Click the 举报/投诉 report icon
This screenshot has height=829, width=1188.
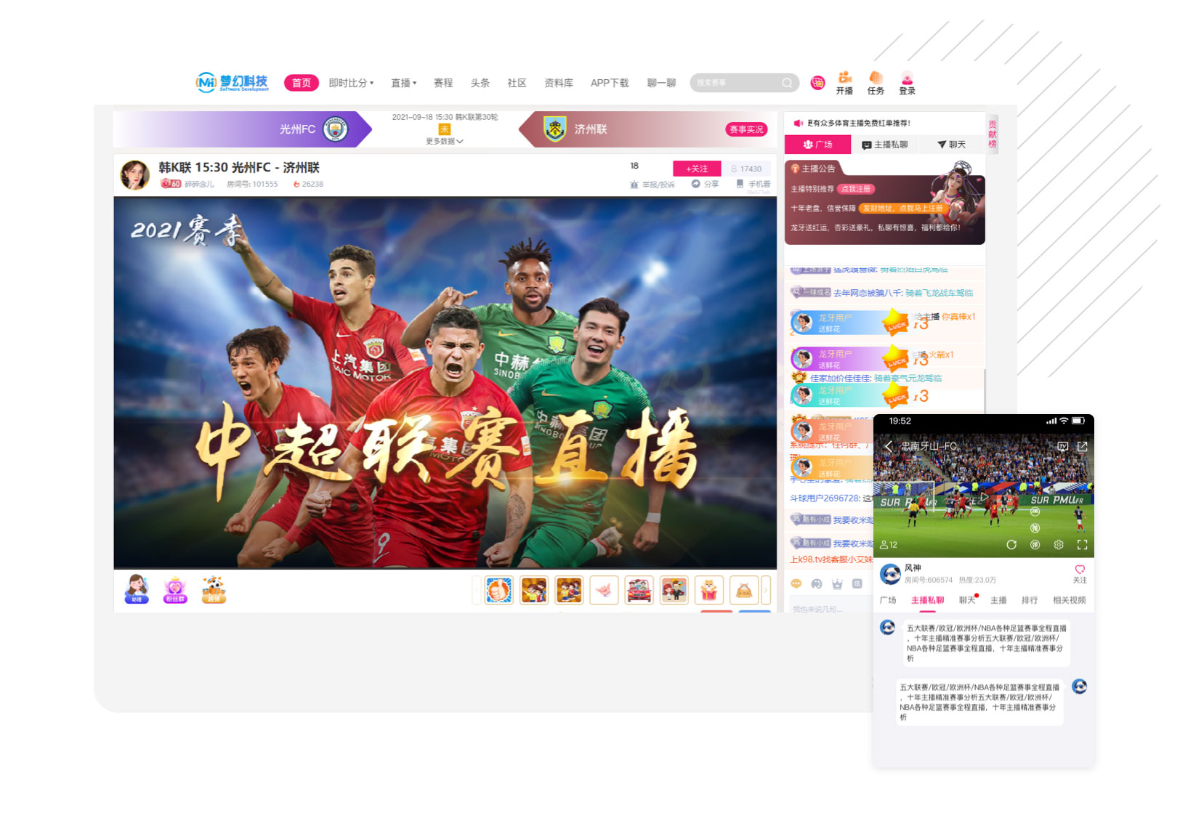[x=652, y=185]
